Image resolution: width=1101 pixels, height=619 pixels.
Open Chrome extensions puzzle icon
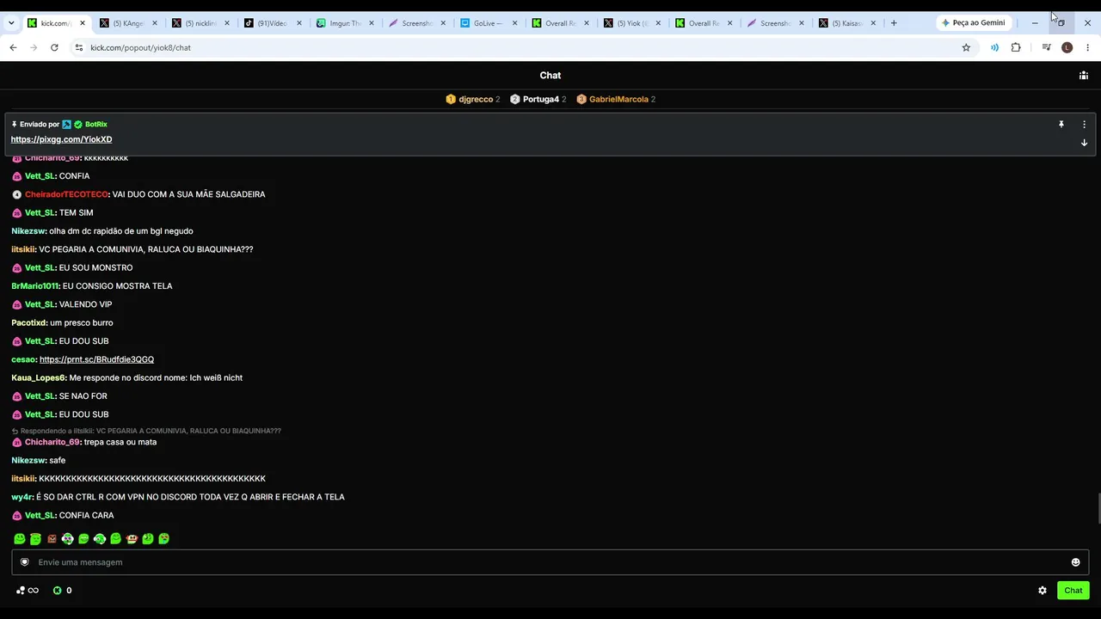tap(1016, 47)
